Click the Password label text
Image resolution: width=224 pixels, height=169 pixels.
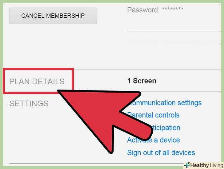(x=143, y=10)
